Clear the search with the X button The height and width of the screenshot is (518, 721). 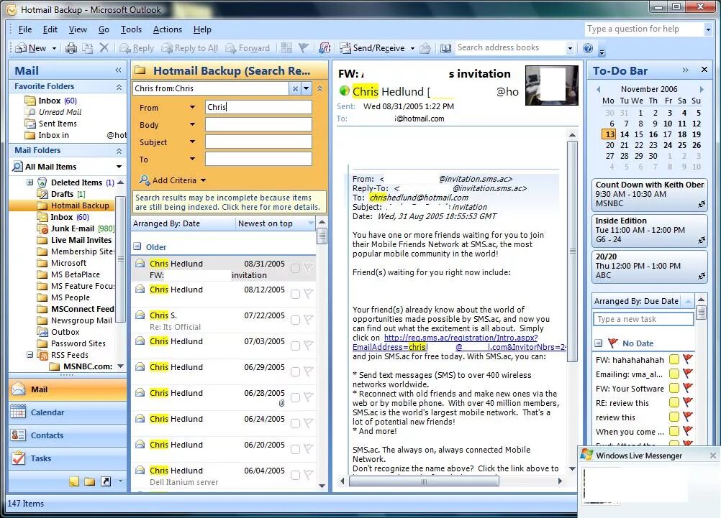pos(295,88)
